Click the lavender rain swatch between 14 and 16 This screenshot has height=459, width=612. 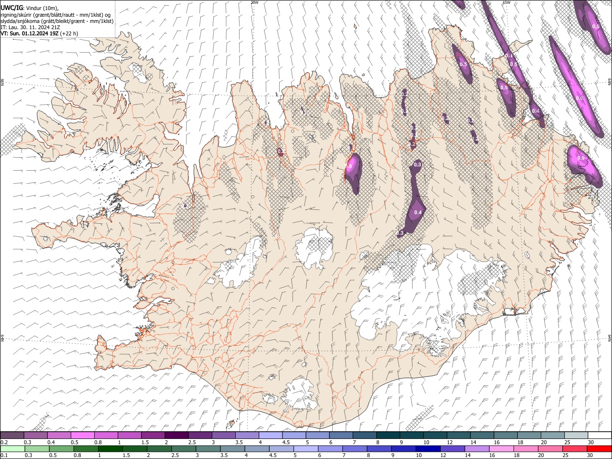coord(476,448)
